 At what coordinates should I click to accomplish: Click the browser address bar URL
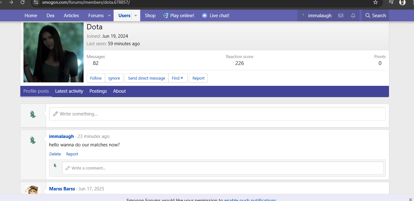click(x=86, y=2)
